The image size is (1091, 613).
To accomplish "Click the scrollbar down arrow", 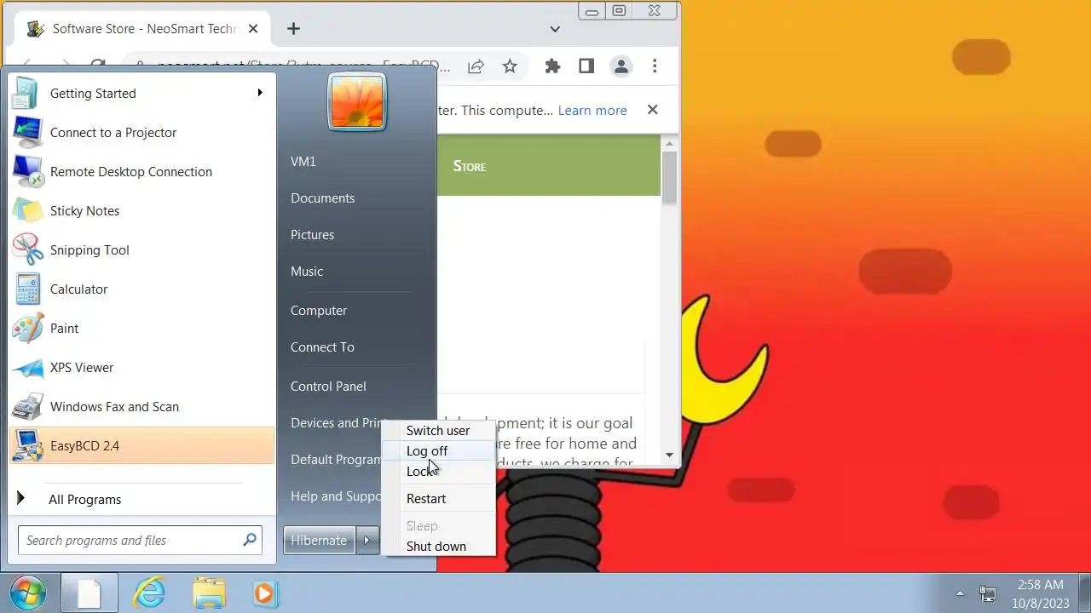I will pos(669,455).
